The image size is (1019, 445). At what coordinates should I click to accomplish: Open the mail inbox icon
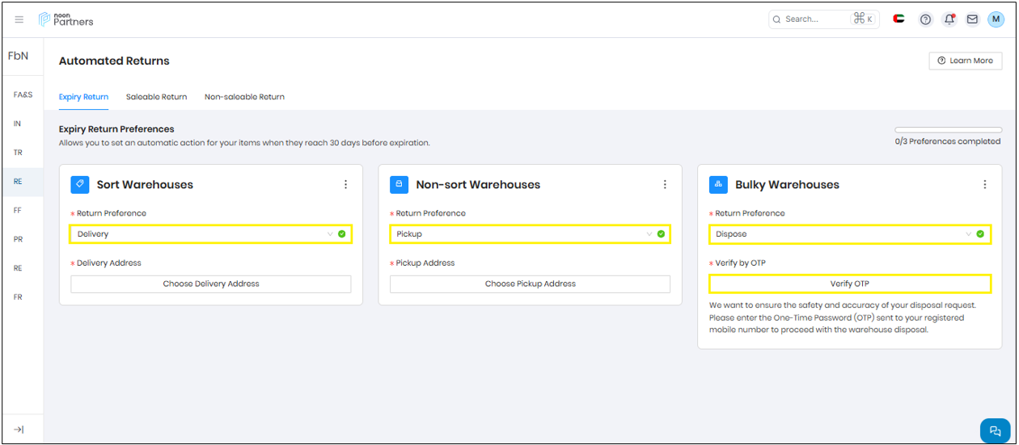click(972, 19)
